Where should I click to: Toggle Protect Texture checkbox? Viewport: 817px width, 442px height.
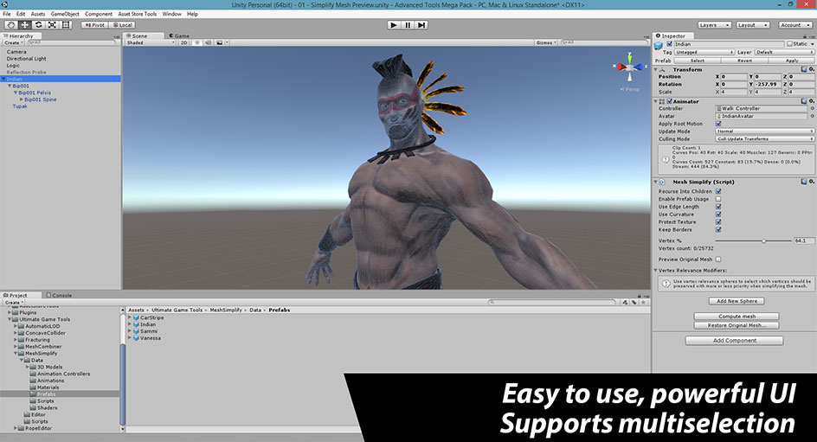(x=718, y=221)
